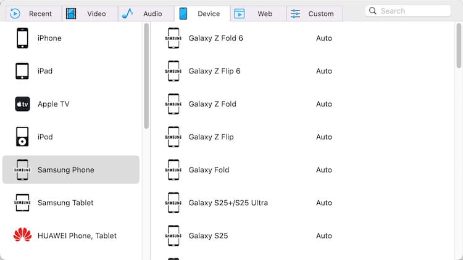Click Auto in the Galaxy Fold row

[324, 170]
